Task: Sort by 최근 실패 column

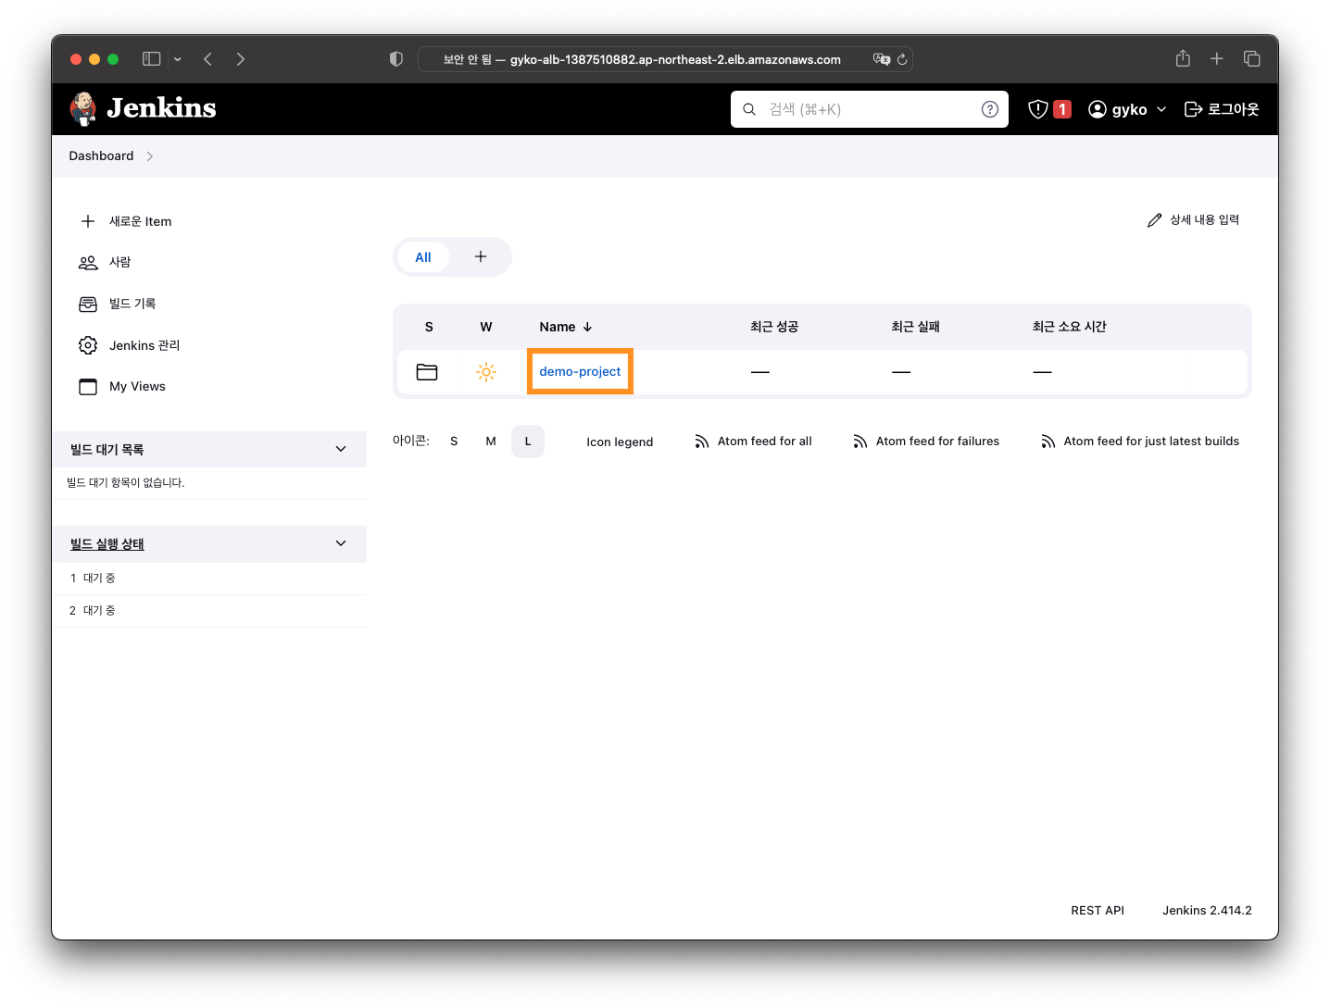Action: (x=915, y=327)
